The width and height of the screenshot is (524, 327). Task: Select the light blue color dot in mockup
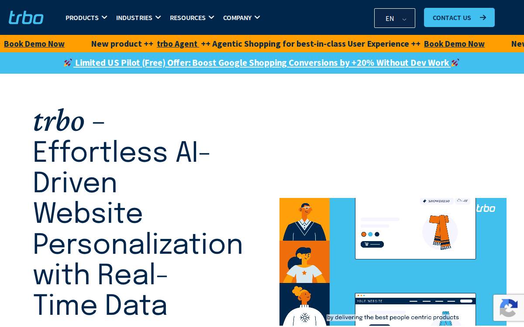coord(370,234)
